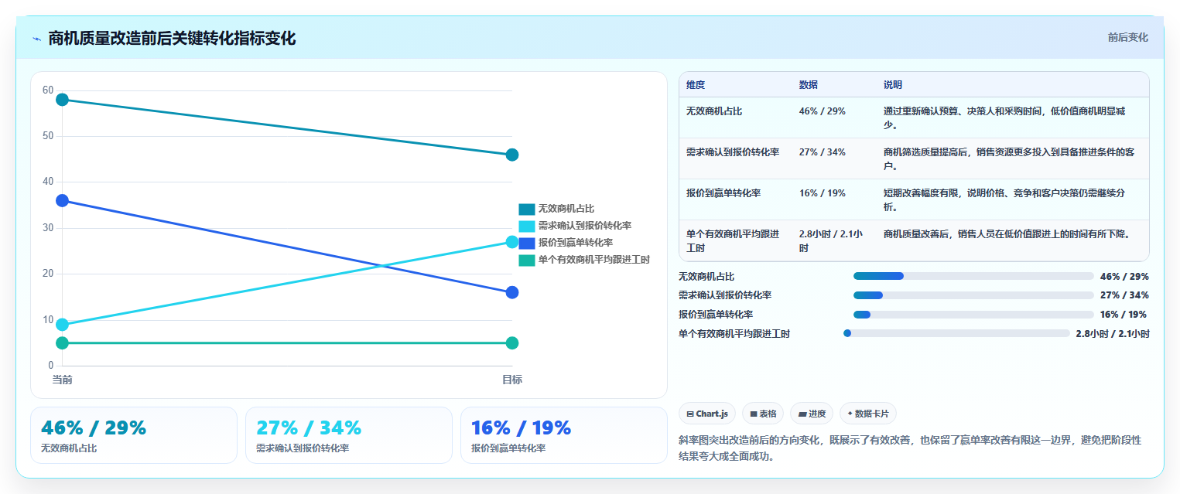This screenshot has width=1180, height=494.
Task: Click the 无效商机占比 progress bar
Action: (973, 276)
